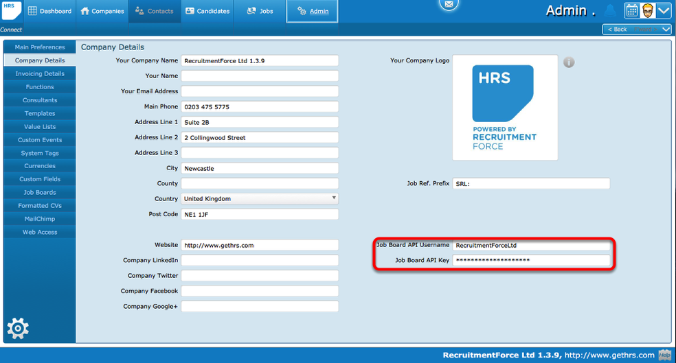Open the Candidates tab

[x=207, y=11]
